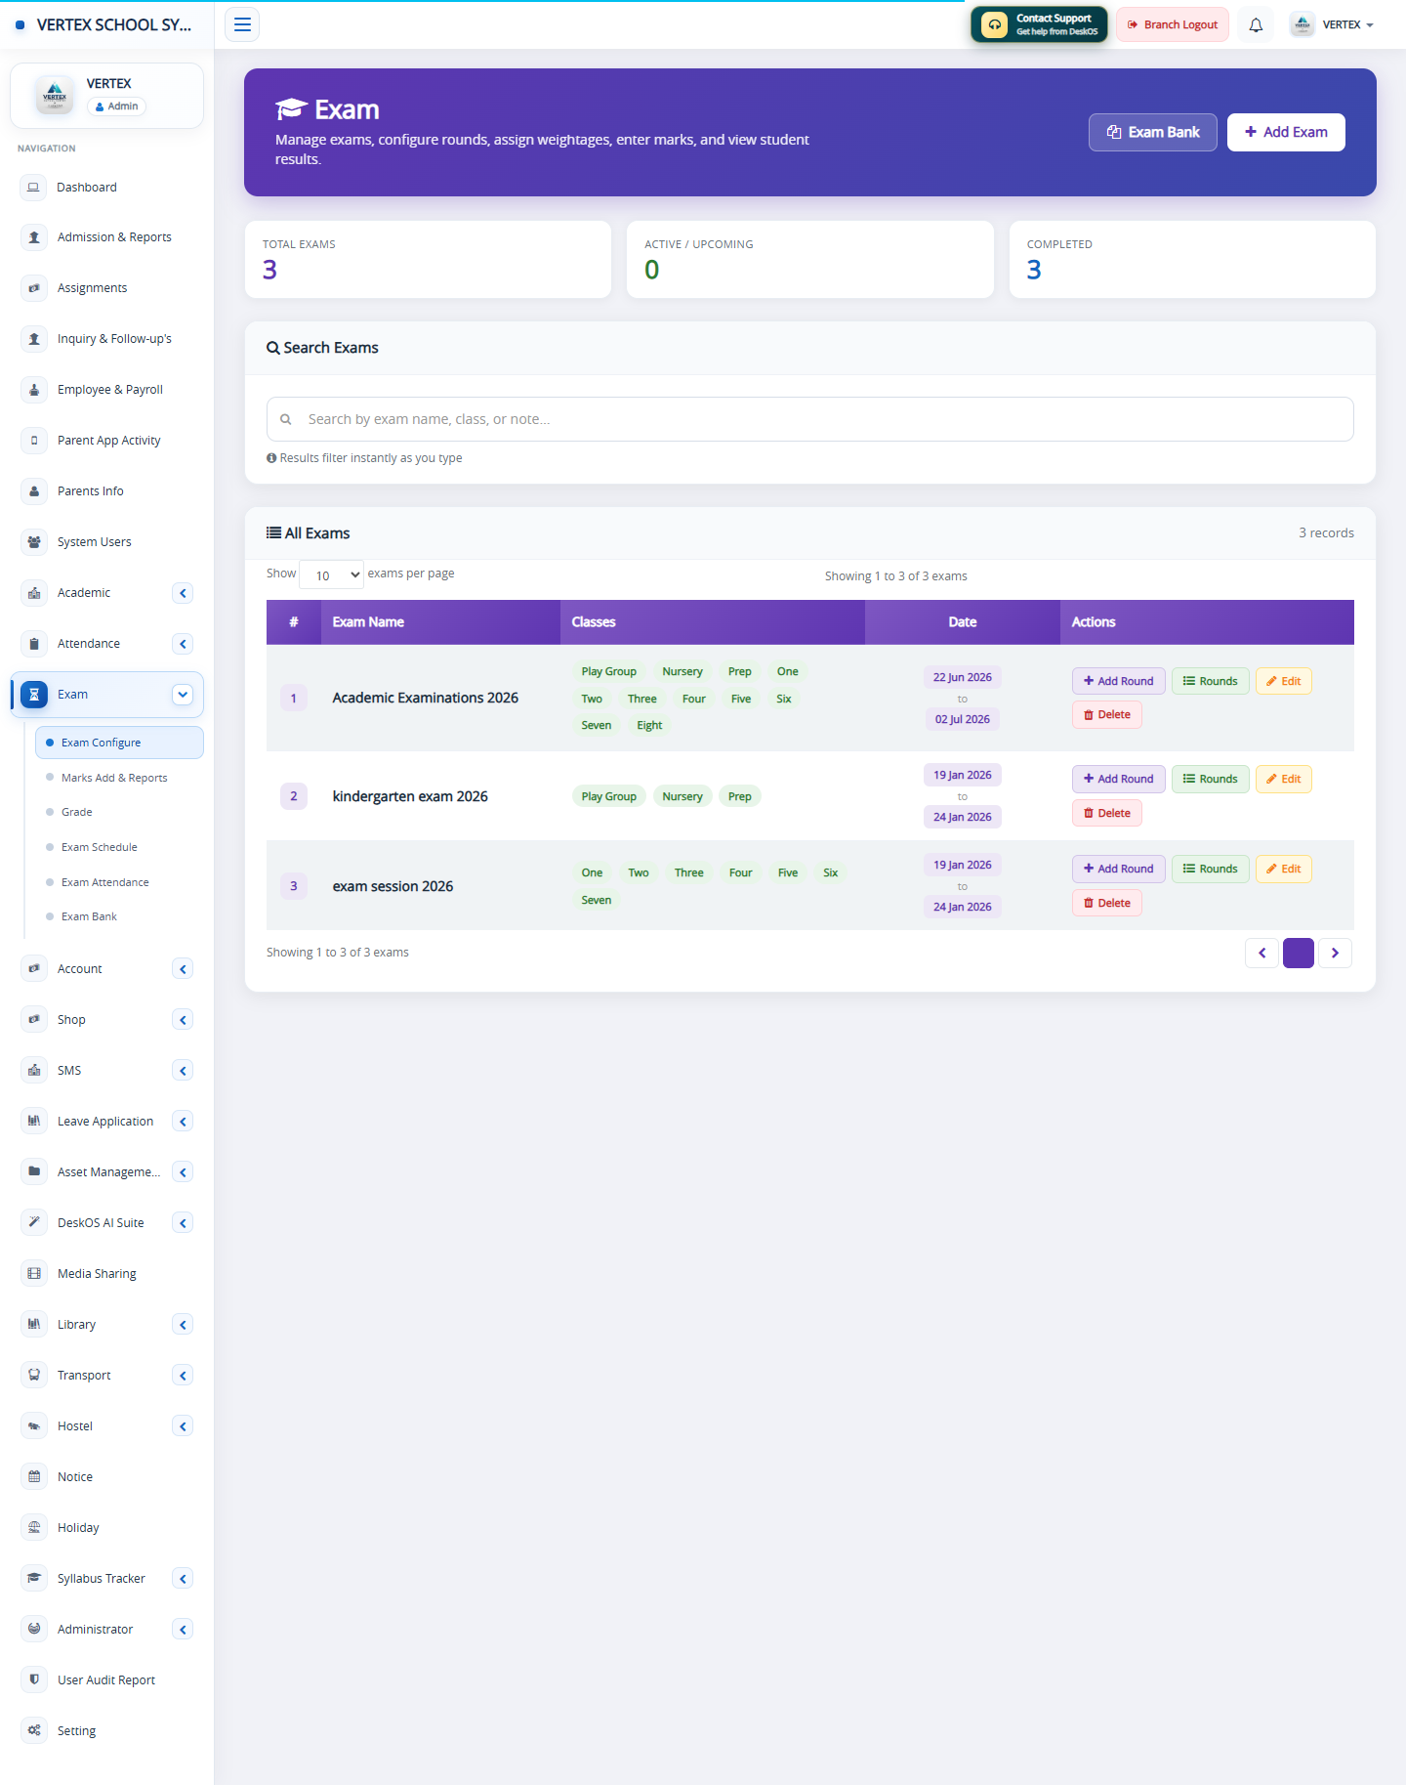
Task: Click the Contact Support headset icon
Action: click(994, 24)
